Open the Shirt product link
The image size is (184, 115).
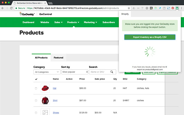click(x=55, y=100)
